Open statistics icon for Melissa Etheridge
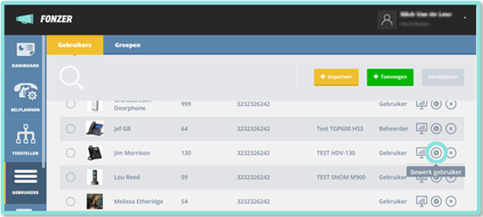This screenshot has width=483, height=217. [422, 201]
